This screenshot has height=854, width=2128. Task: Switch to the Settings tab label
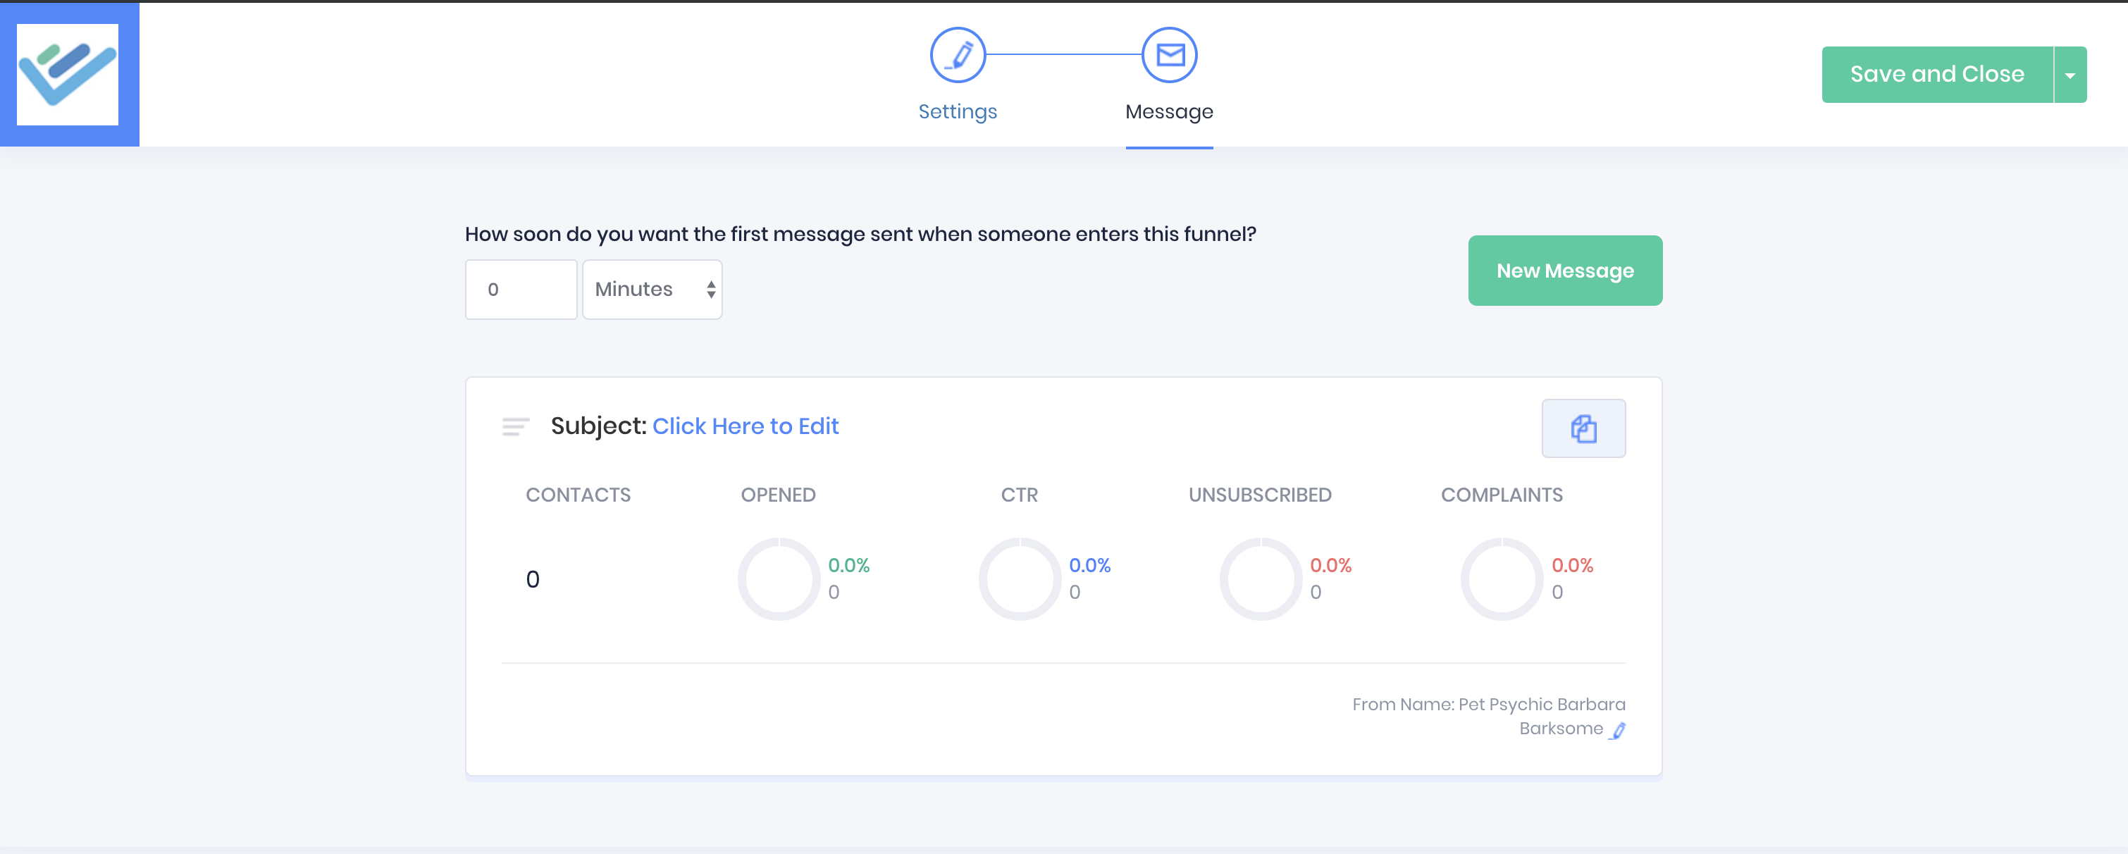tap(958, 111)
